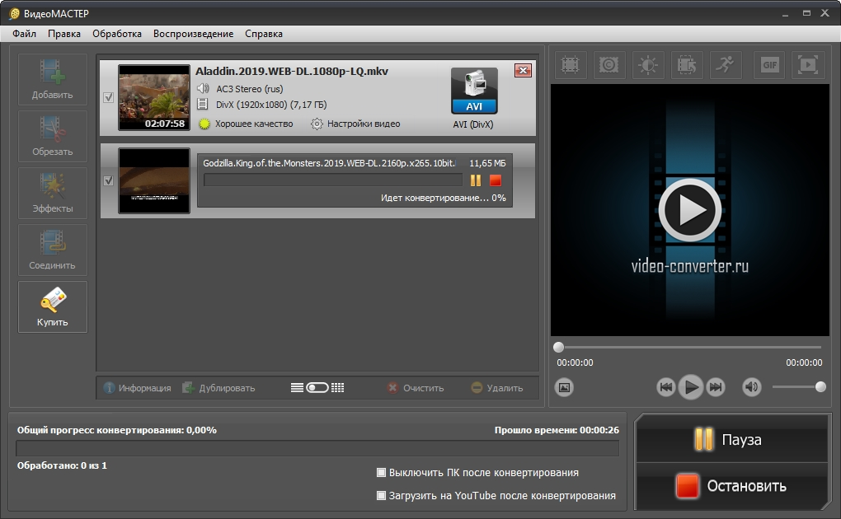
Task: Play the video in the player controls
Action: pyautogui.click(x=691, y=387)
